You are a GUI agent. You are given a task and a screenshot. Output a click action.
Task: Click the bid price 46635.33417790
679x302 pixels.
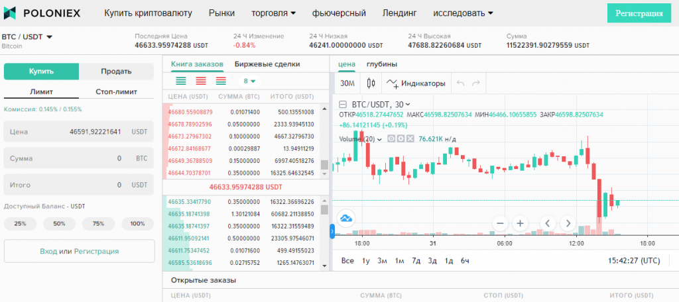pos(189,201)
